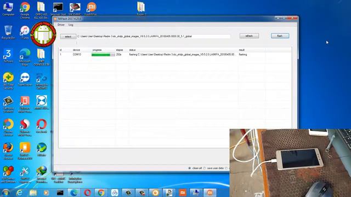This screenshot has width=351, height=197.
Task: Open the red Snapdragon 'S' desktop shortcut
Action: pos(25,128)
